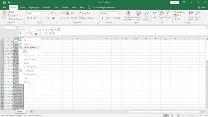
Task: Add a new sheet with plus button
Action: pos(32,112)
